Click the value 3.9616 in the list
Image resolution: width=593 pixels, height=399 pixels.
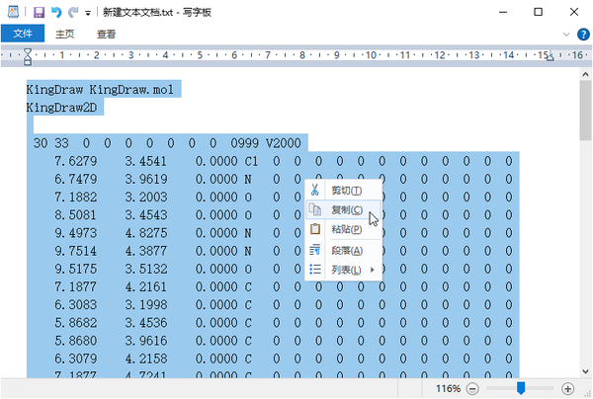[146, 341]
